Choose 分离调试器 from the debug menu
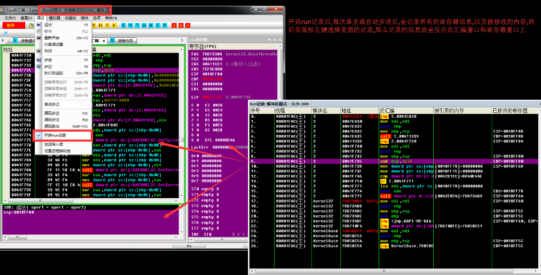The width and height of the screenshot is (541, 275). pos(64,44)
